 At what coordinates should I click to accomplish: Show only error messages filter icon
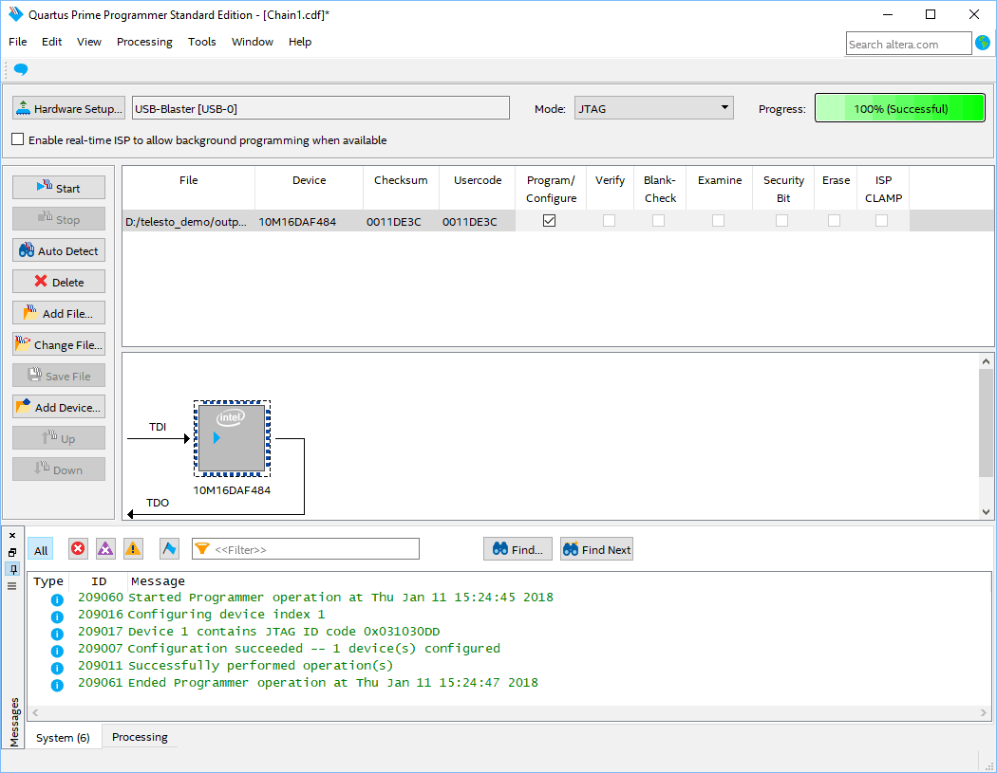tap(78, 548)
